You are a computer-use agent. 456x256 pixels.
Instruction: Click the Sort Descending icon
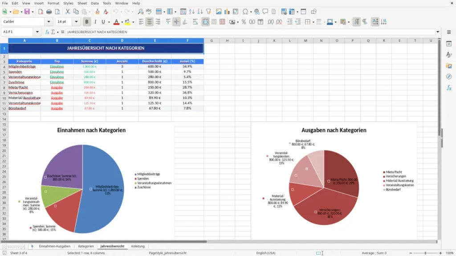[x=200, y=12]
